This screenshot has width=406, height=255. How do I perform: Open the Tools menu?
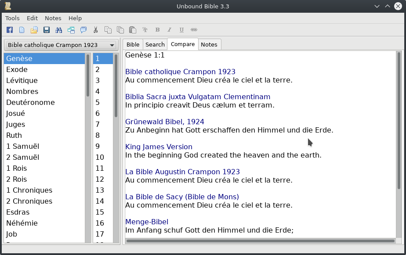coord(12,18)
